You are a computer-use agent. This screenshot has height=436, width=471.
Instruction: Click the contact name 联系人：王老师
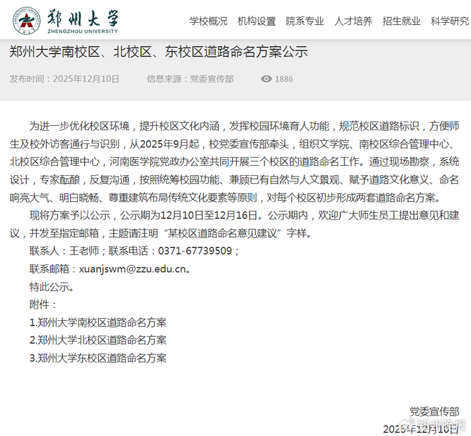(x=65, y=251)
